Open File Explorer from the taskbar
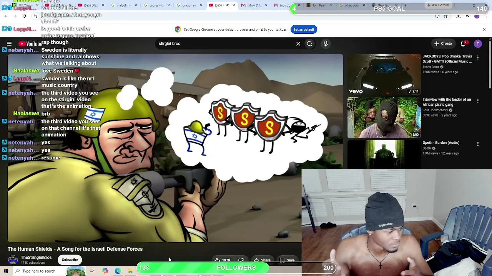 click(x=130, y=271)
